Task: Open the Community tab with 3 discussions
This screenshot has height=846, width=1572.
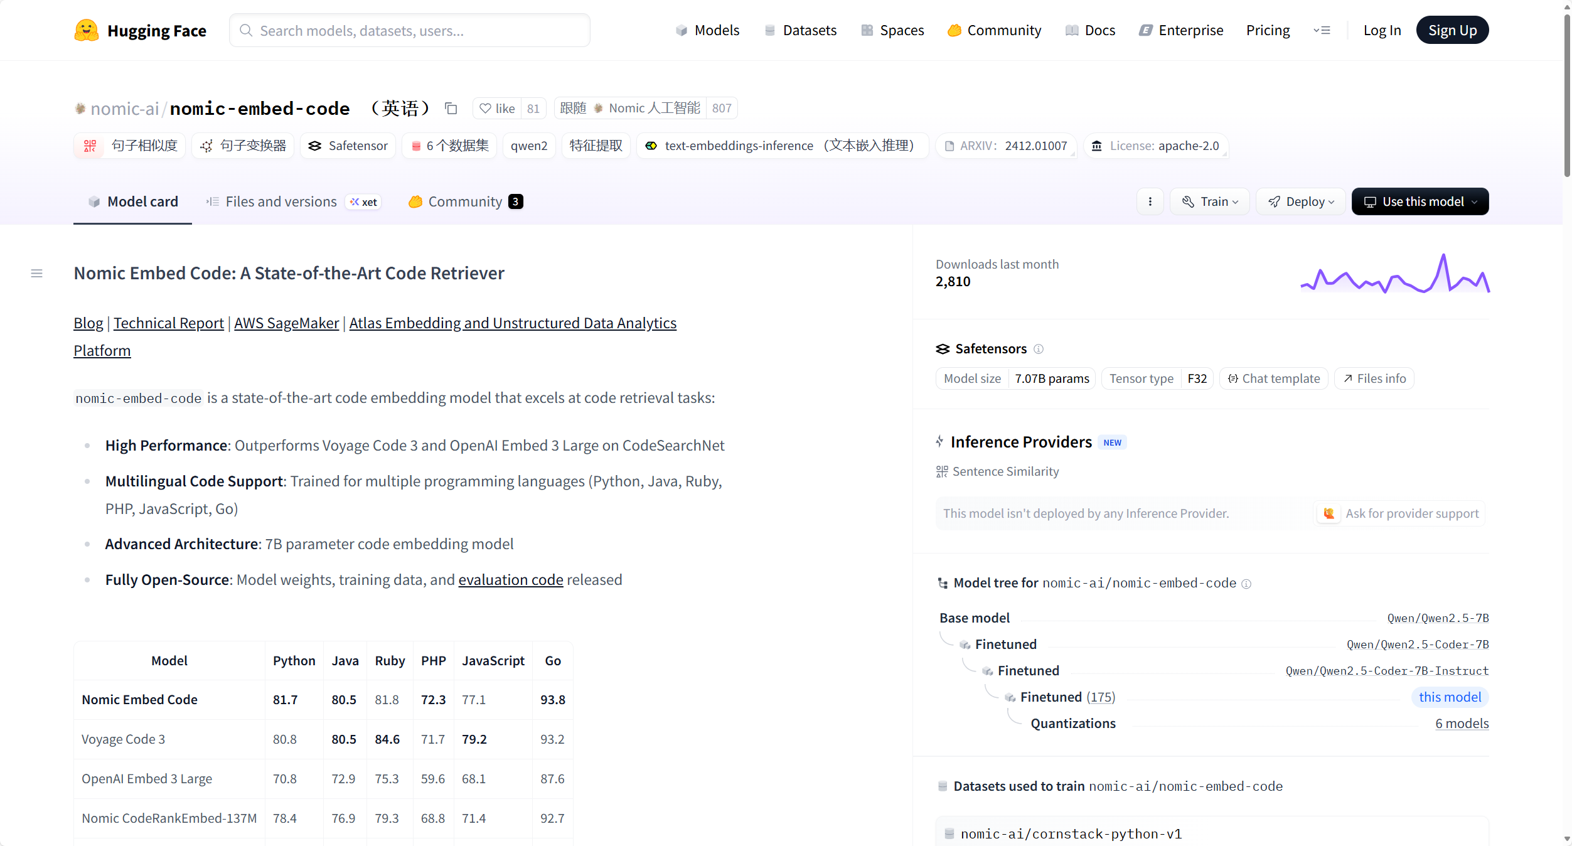Action: (x=466, y=202)
